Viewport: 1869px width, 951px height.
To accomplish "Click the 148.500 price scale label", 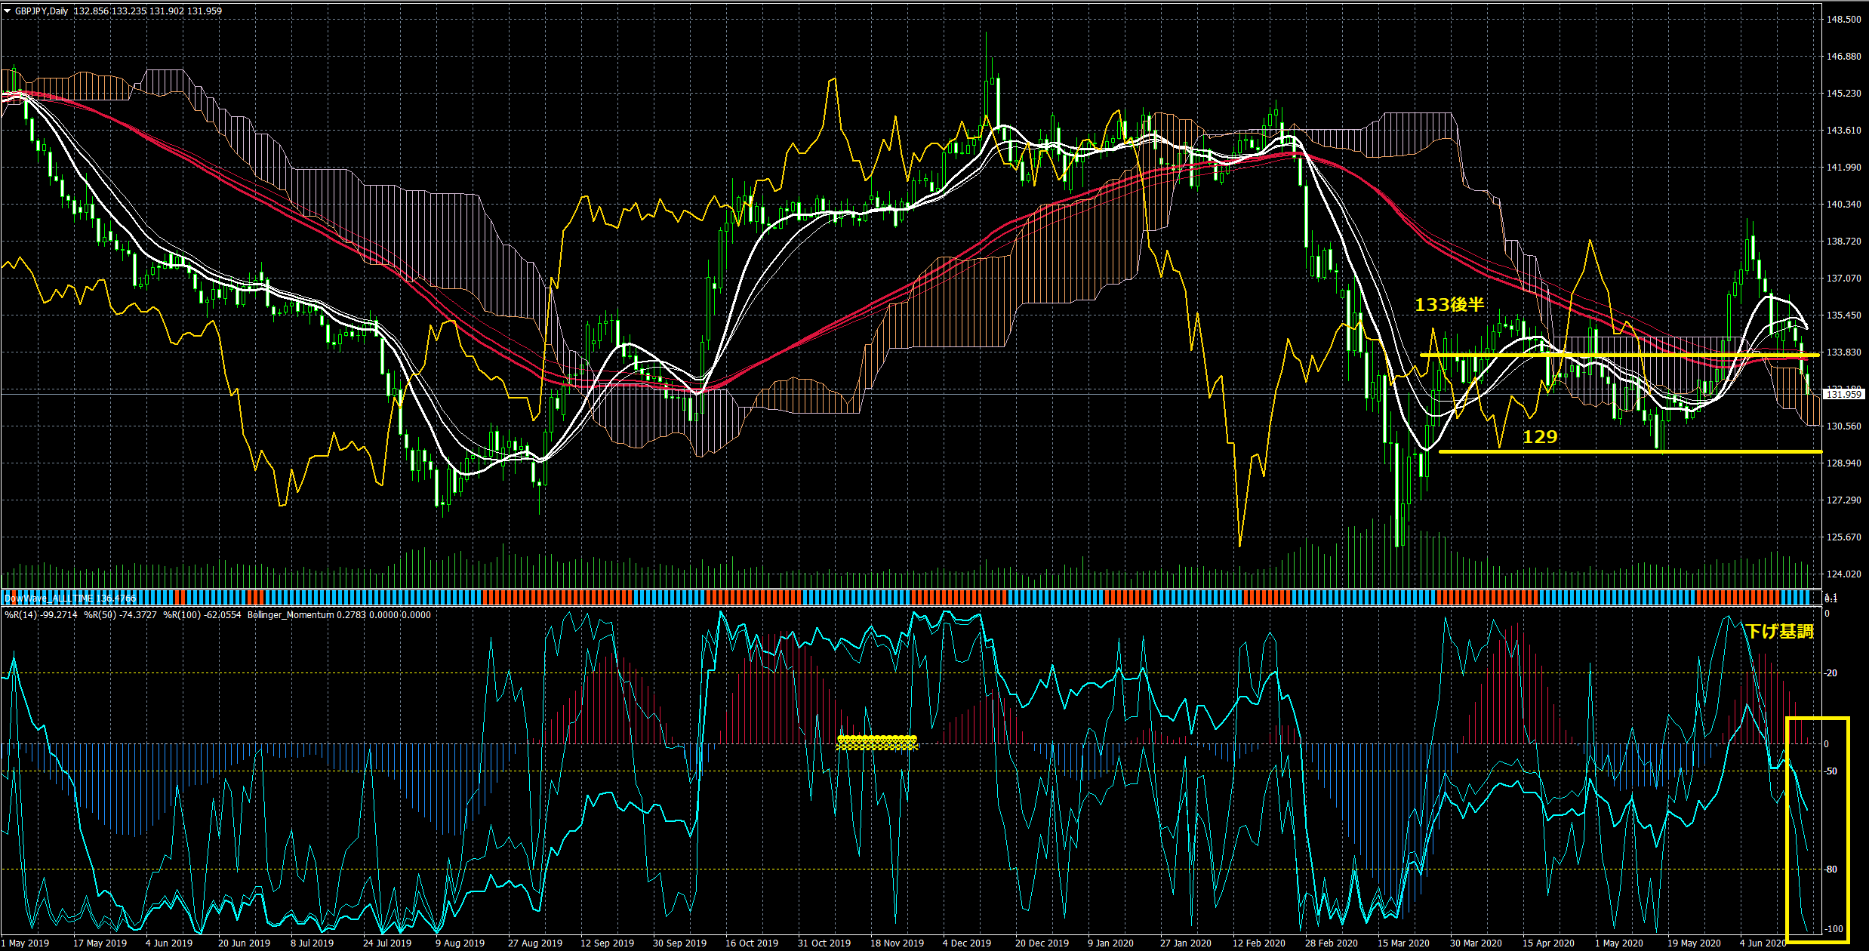I will pyautogui.click(x=1843, y=20).
